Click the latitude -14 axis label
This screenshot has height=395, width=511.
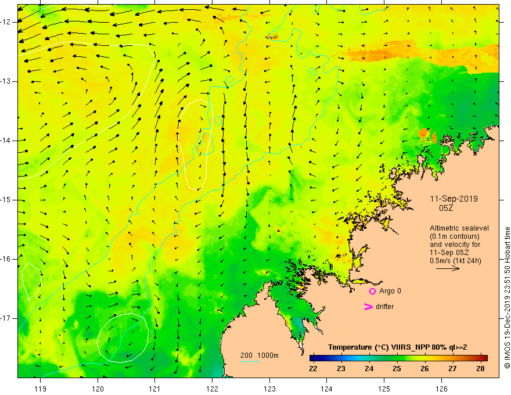(x=6, y=141)
